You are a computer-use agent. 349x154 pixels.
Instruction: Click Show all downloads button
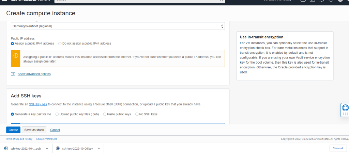point(338,148)
